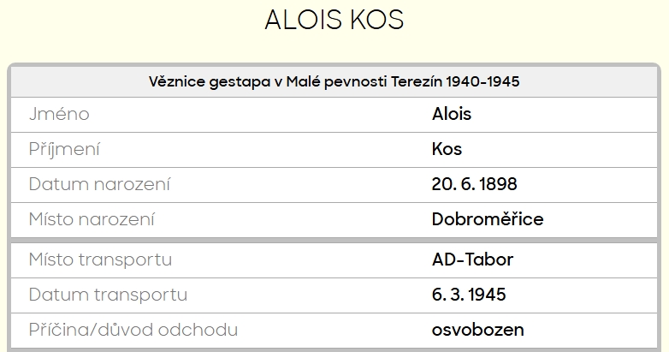Select the surname value Kos in the table
The image size is (669, 352).
pyautogui.click(x=447, y=149)
